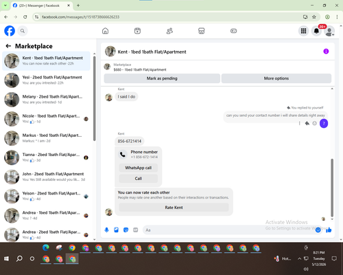Choose a sticker icon in the composer
This screenshot has width=343, height=275.
(126, 230)
